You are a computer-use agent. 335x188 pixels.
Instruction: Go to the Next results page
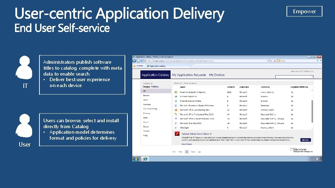pos(193,152)
